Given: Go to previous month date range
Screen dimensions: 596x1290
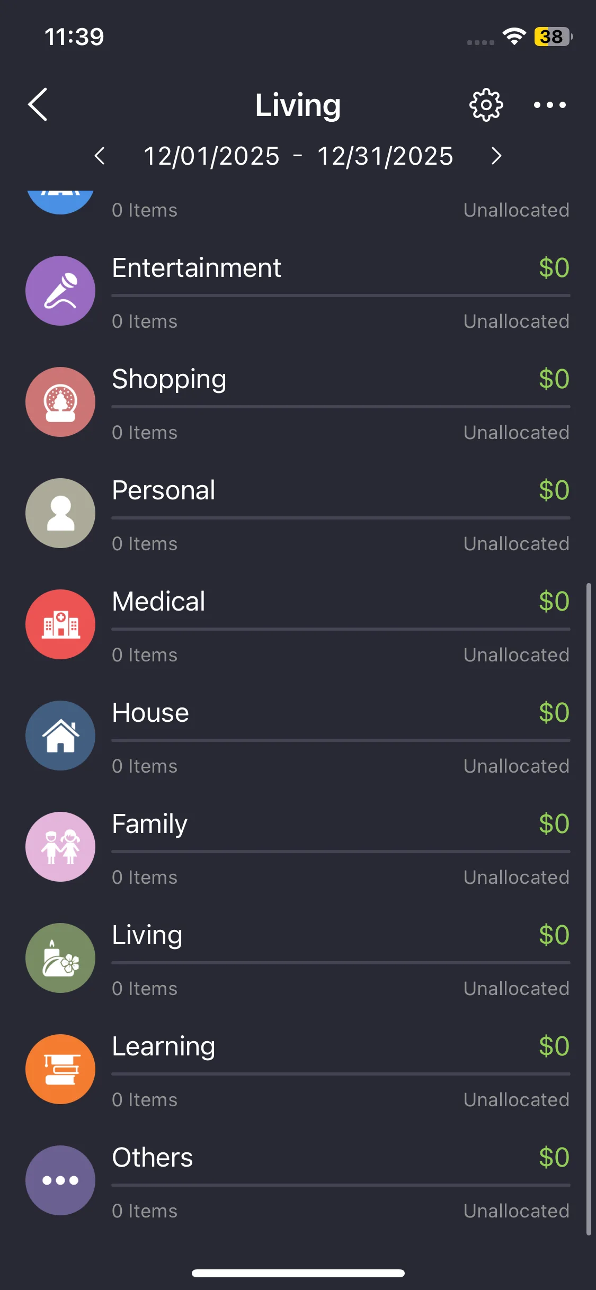Looking at the screenshot, I should tap(100, 156).
